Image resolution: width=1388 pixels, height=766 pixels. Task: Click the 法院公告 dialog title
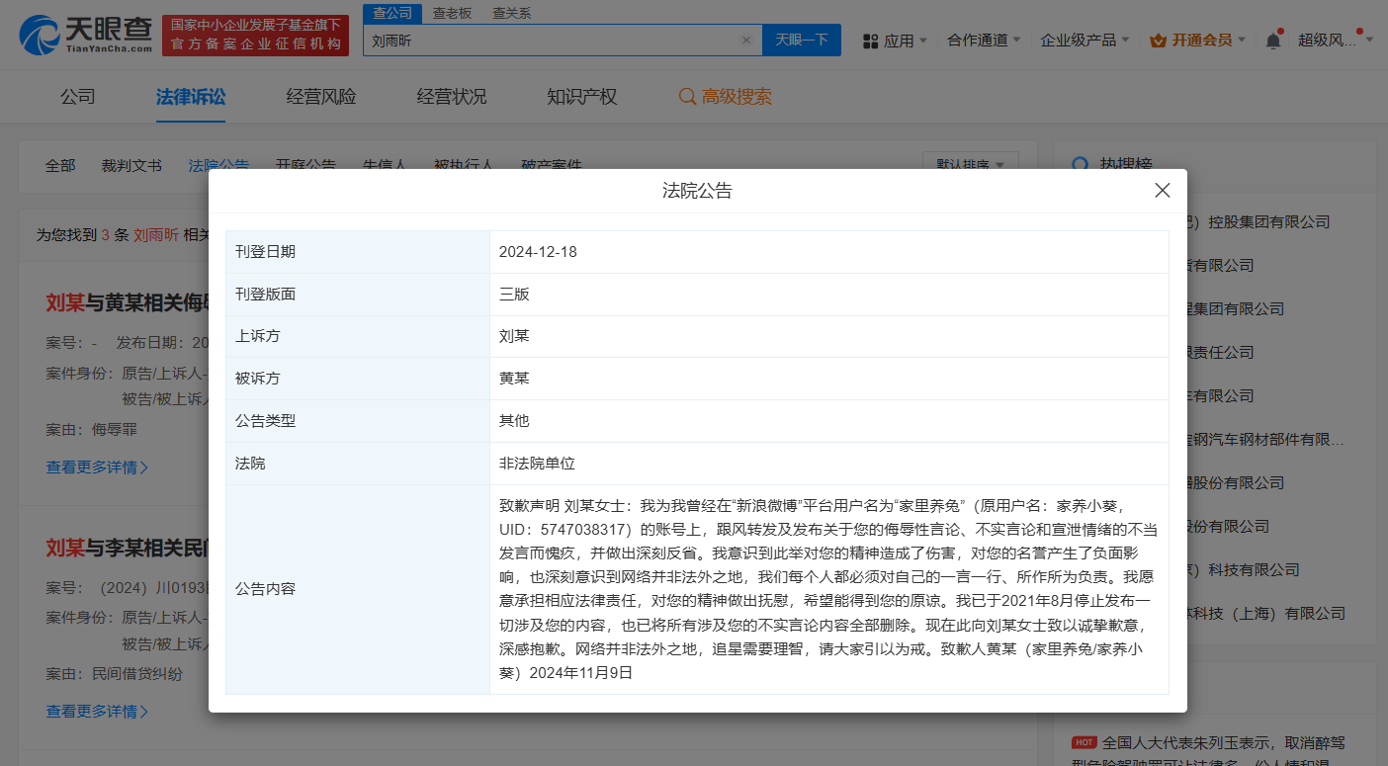pyautogui.click(x=697, y=191)
